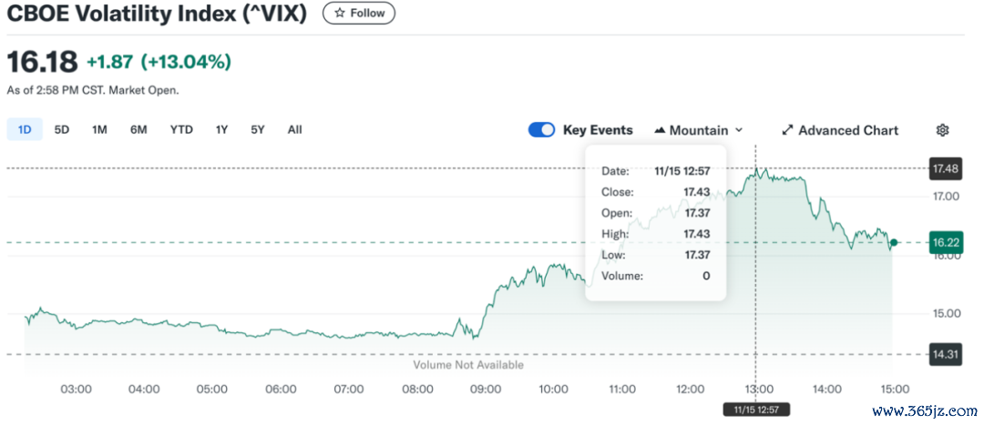Switch to the 6M range
984x425 pixels.
138,130
